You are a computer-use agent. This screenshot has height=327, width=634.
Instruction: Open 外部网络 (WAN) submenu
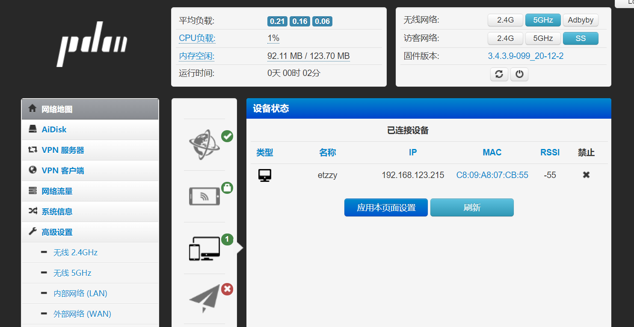tap(90, 314)
